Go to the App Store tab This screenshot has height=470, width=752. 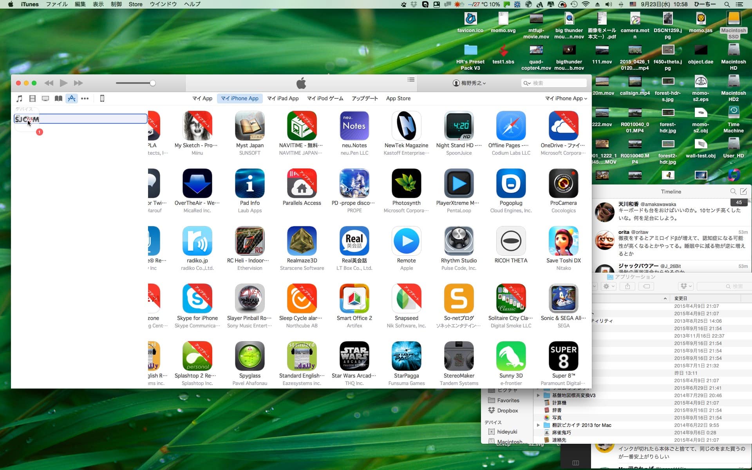[x=398, y=99]
